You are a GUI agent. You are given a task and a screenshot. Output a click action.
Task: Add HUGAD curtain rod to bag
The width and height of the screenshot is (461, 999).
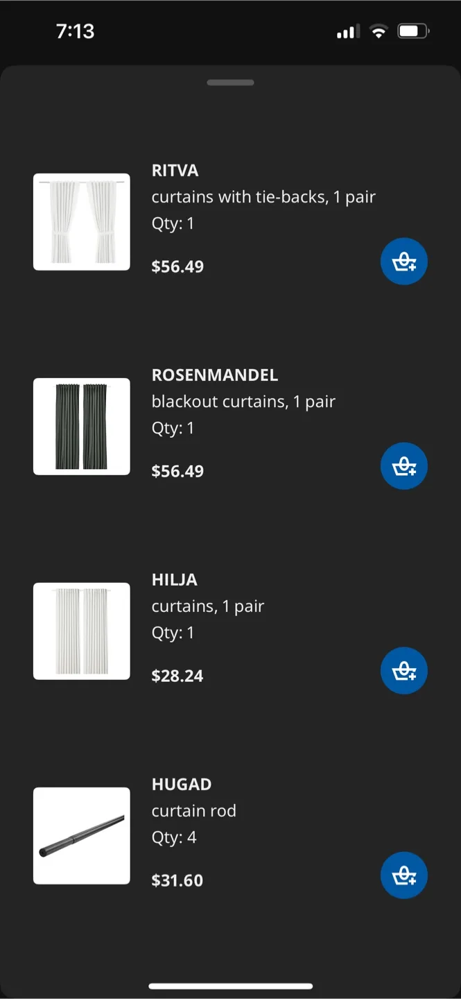(404, 875)
